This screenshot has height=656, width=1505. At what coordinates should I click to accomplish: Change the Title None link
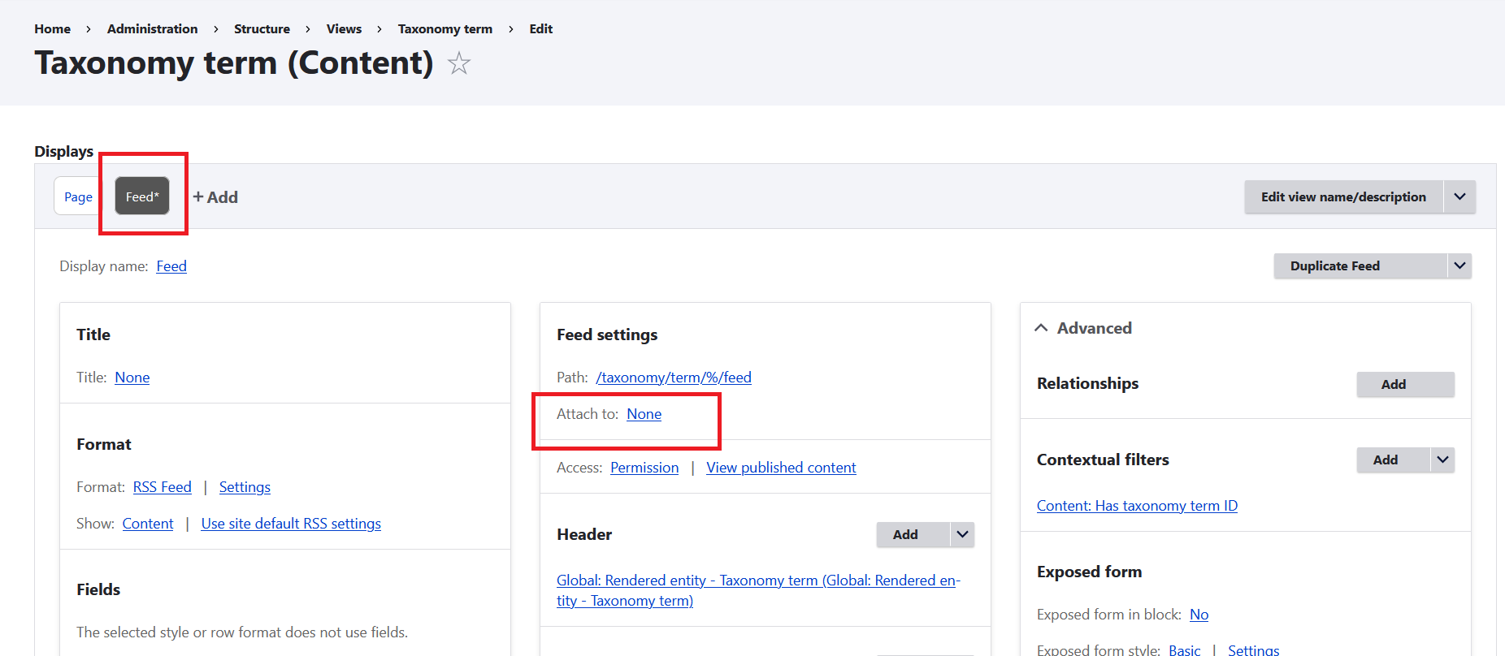(x=132, y=378)
